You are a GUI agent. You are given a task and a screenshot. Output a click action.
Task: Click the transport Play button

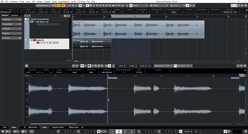125,131
